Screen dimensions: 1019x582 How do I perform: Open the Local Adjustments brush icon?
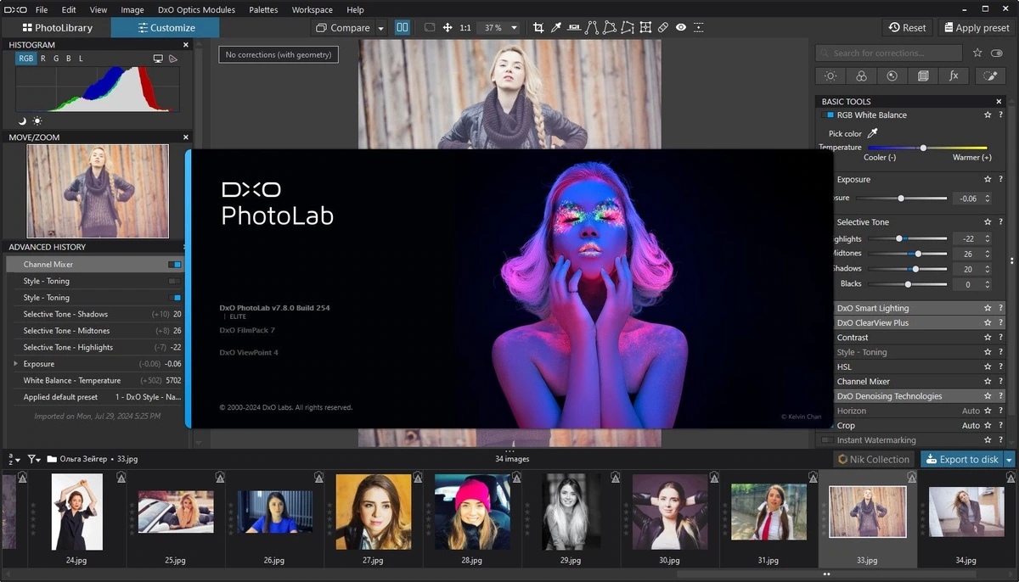coord(989,76)
